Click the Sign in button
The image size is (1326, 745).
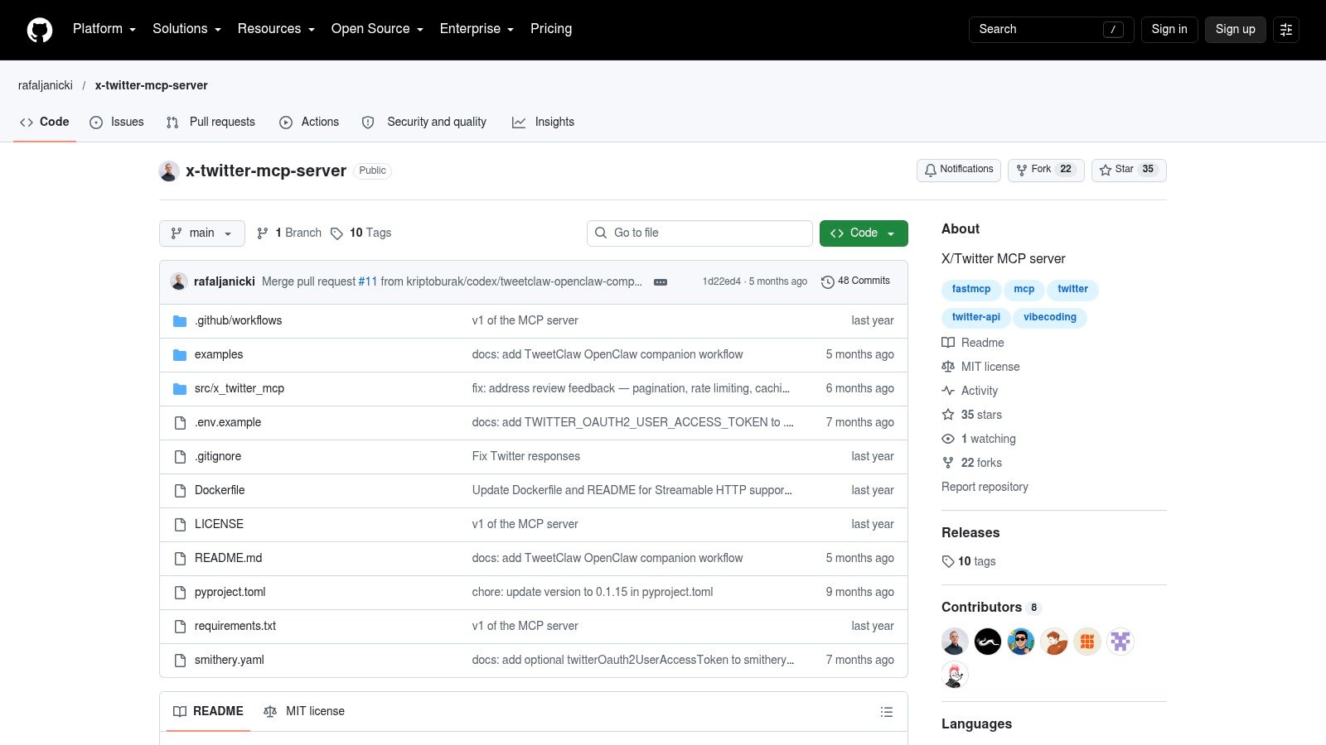[x=1169, y=30]
